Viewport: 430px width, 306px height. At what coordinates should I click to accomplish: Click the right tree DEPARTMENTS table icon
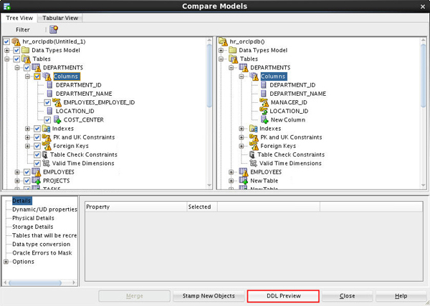tap(244, 67)
